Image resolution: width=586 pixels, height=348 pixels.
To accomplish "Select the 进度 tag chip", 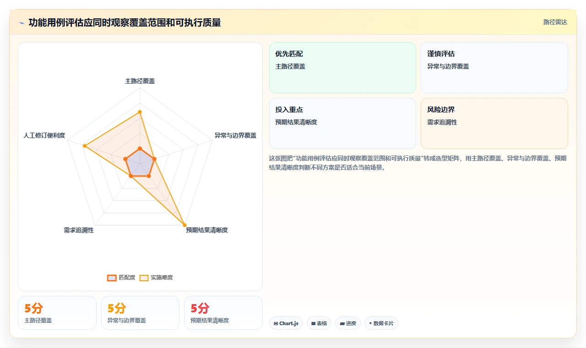I will point(348,323).
